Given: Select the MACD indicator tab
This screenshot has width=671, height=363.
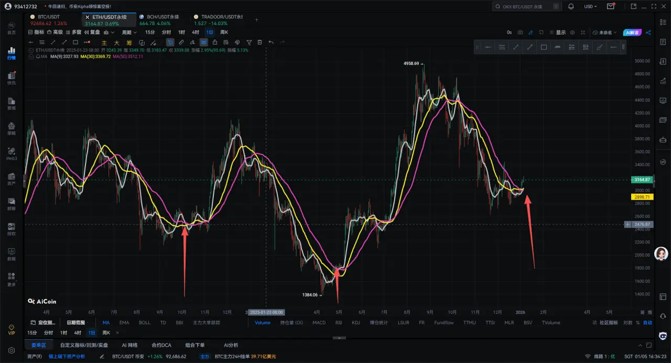Looking at the screenshot, I should (x=319, y=323).
